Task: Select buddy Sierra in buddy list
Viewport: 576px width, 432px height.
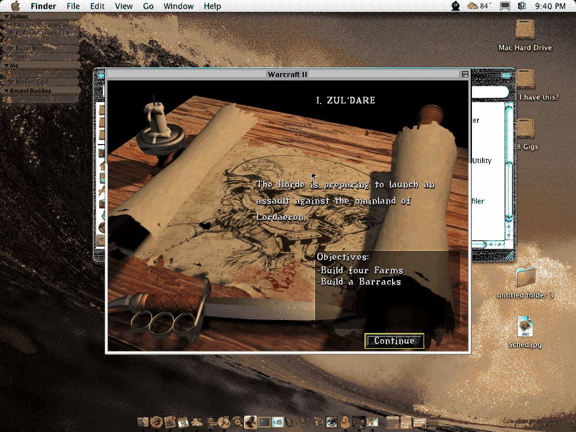Action: (41, 57)
